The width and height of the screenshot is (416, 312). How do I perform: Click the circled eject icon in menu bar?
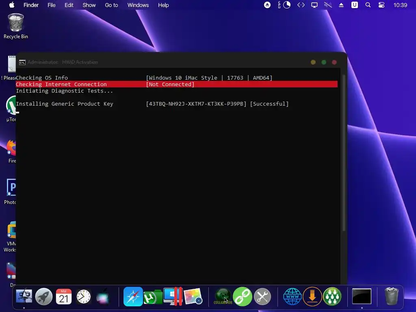[267, 5]
